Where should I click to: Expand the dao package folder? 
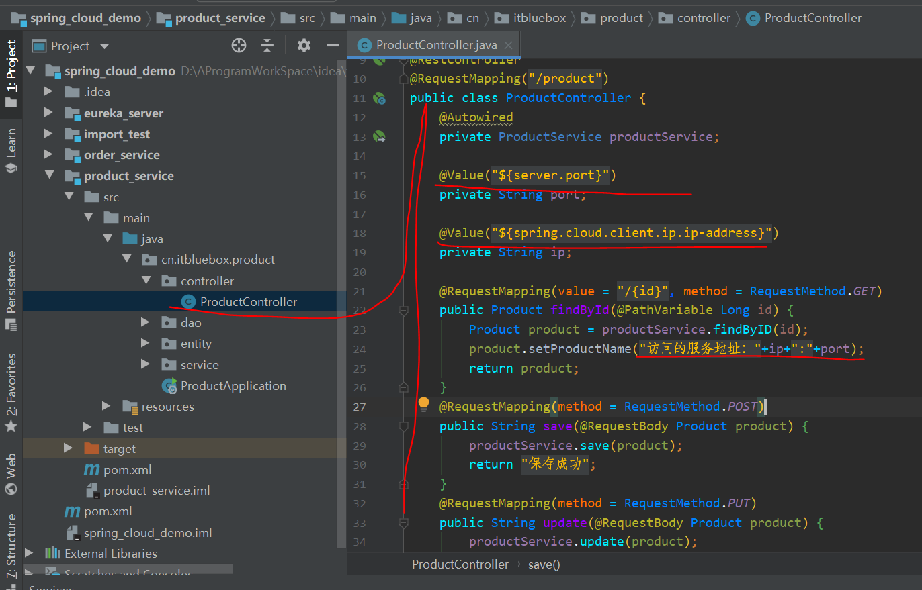point(145,323)
